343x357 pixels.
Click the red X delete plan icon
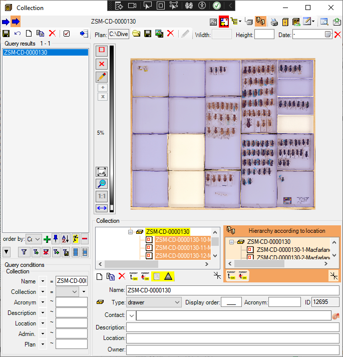point(171,34)
